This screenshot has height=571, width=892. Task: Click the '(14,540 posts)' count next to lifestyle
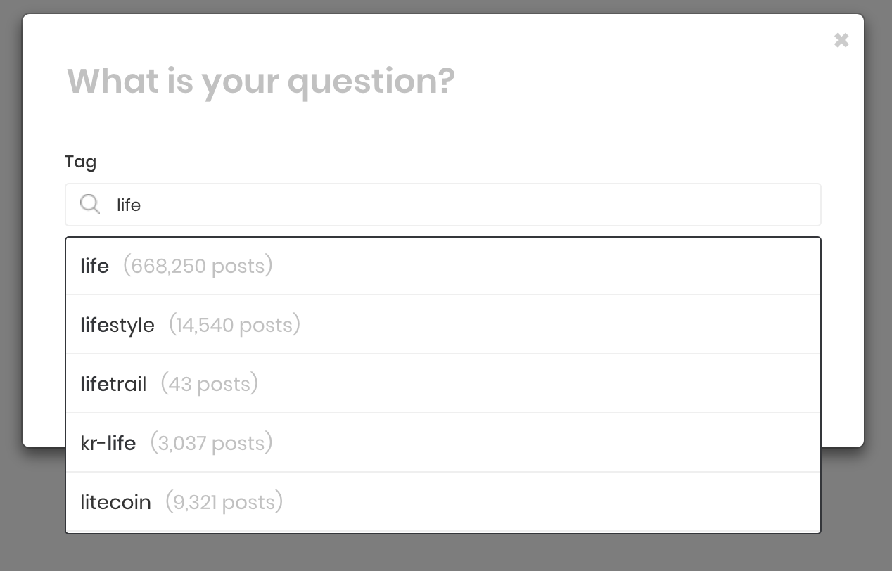234,325
